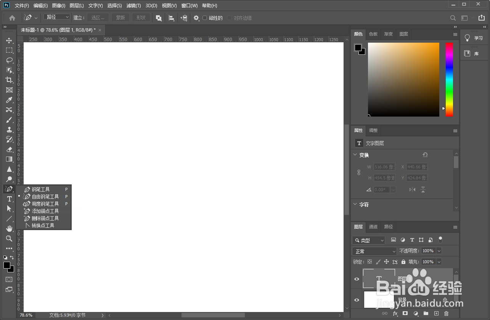Enable the 磁性的 checkbox
This screenshot has width=490, height=320.
click(205, 18)
